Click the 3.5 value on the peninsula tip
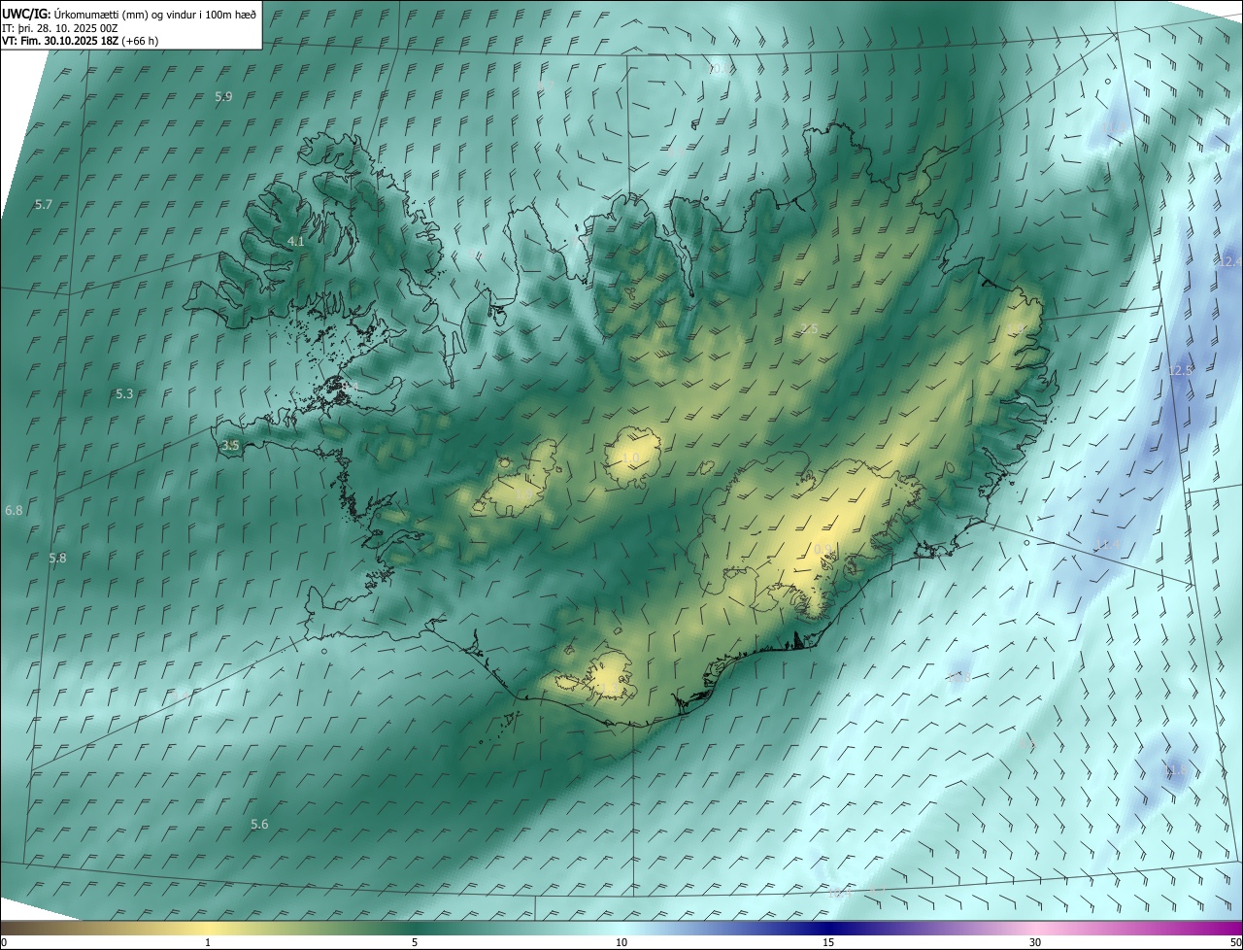 tap(230, 446)
